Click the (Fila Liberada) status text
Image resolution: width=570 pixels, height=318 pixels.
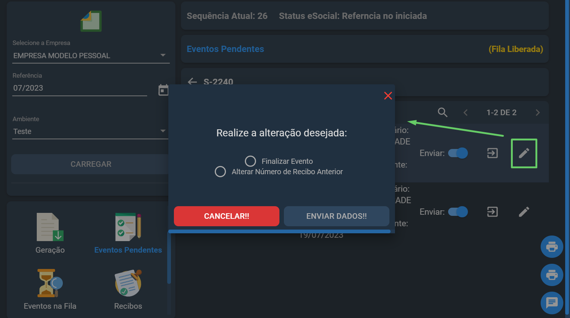point(516,49)
